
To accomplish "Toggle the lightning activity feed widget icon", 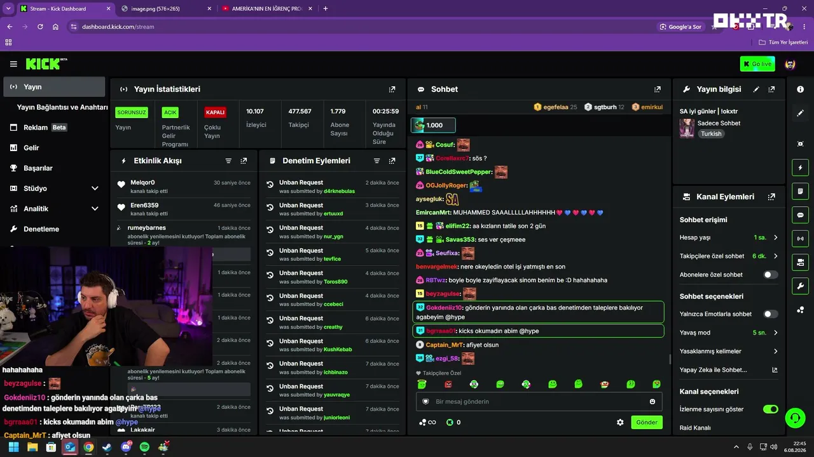I will point(800,168).
